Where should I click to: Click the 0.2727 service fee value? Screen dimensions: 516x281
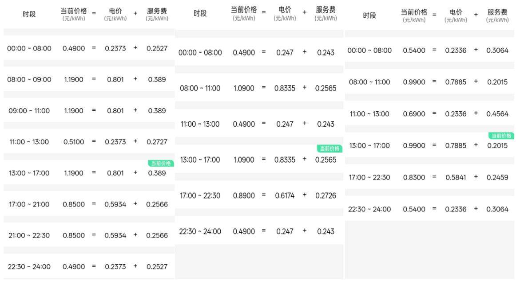coord(157,142)
